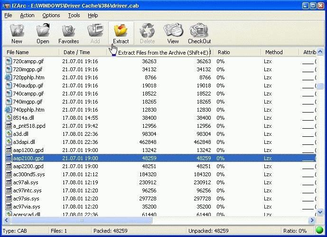
Task: Open the Tools menu
Action: (x=74, y=16)
